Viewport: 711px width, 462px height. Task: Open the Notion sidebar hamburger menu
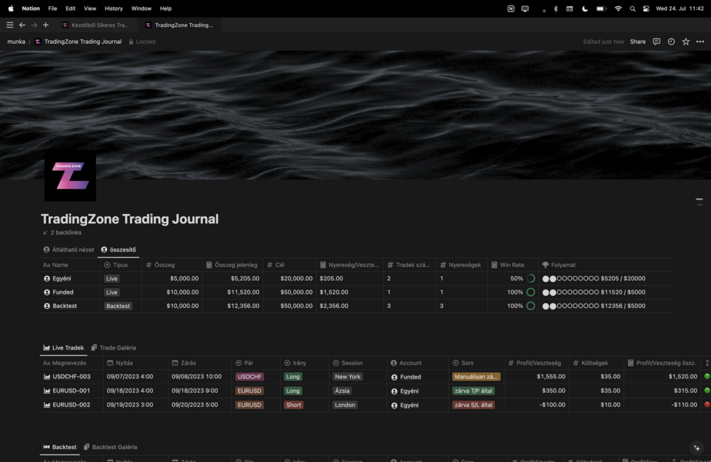click(x=9, y=25)
